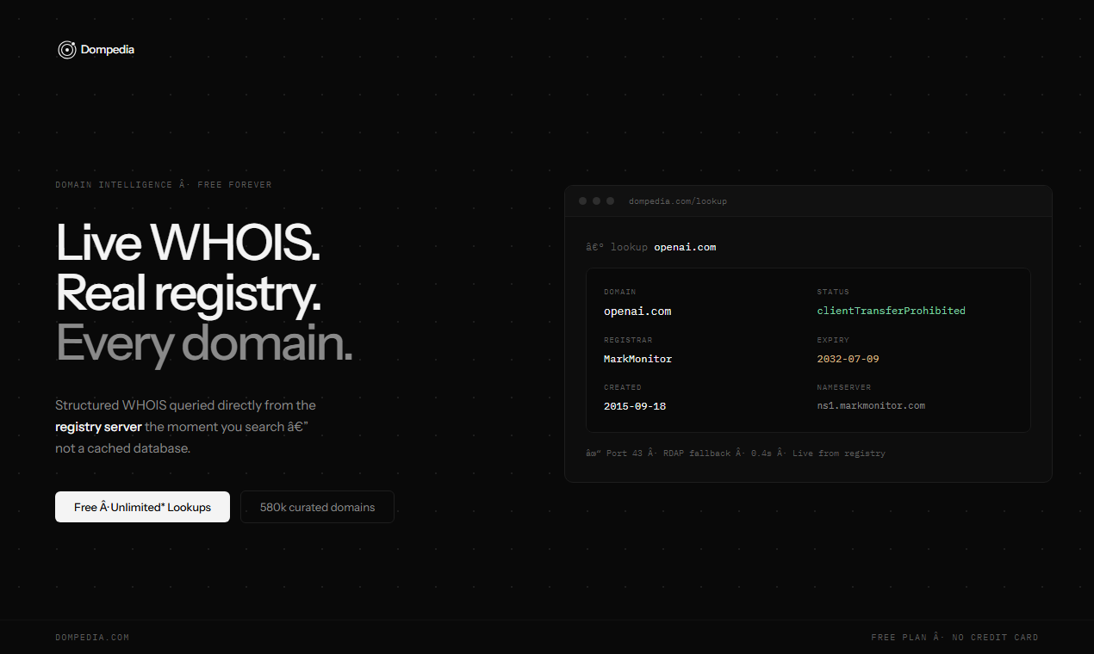Viewport: 1094px width, 654px height.
Task: Click the Every domain headline line
Action: click(x=204, y=343)
